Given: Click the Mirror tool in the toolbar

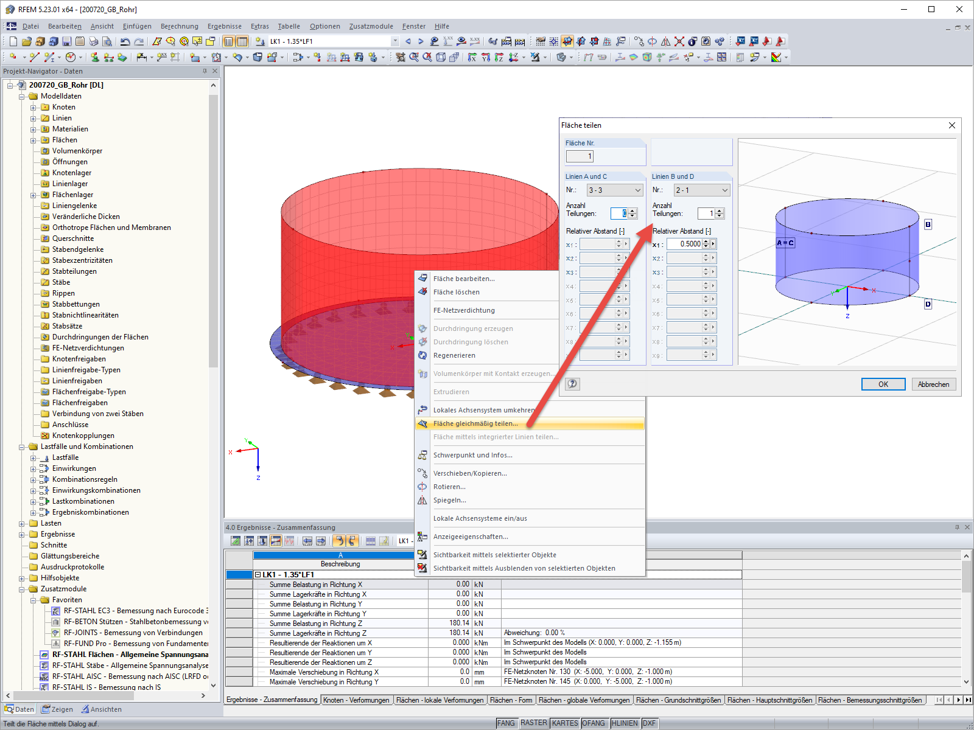Looking at the screenshot, I should [665, 41].
